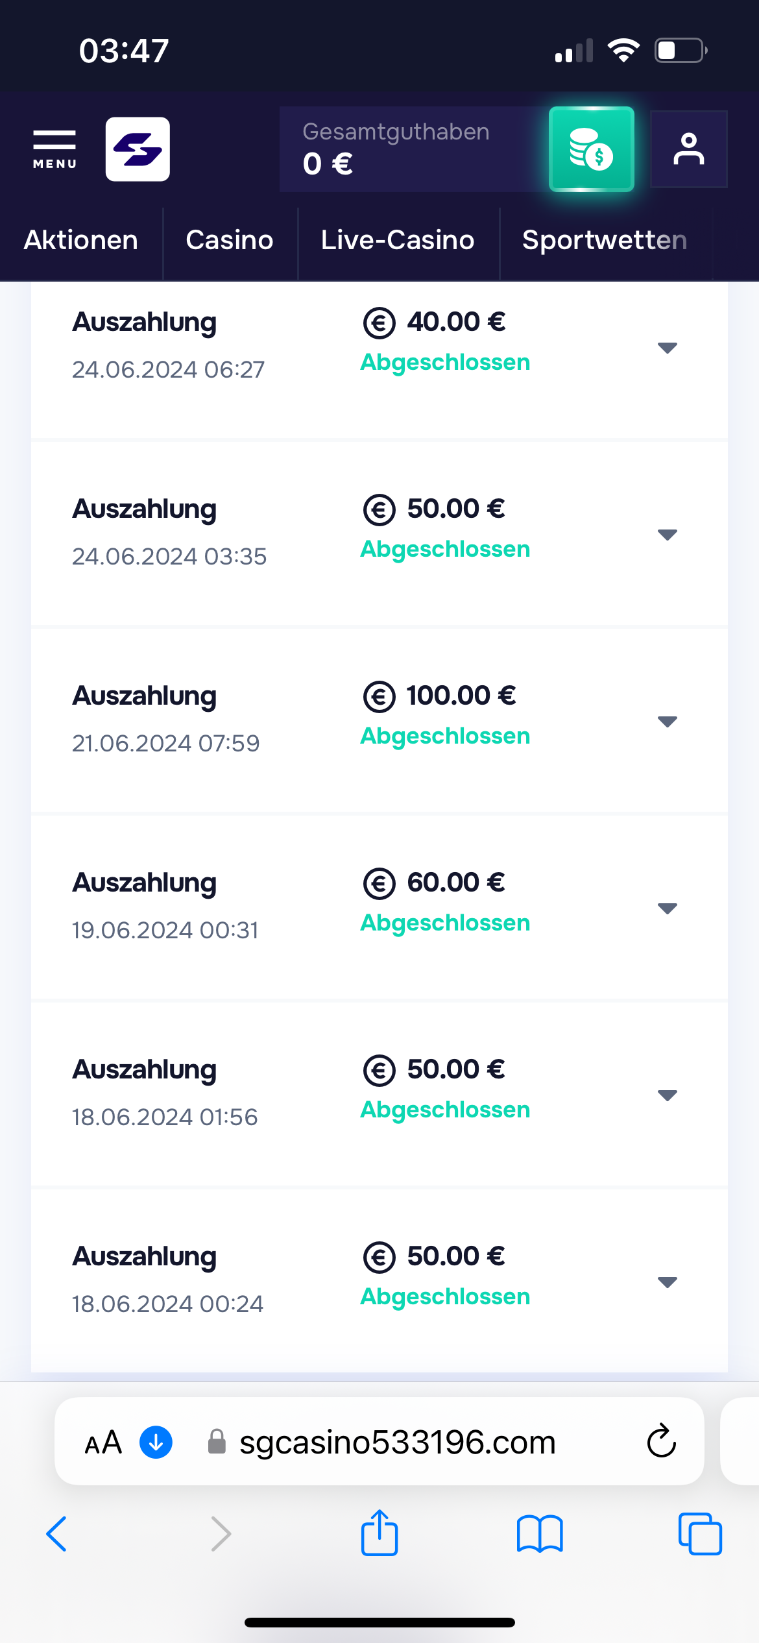Tap the blue downloads arrow icon
759x1643 pixels.
pyautogui.click(x=156, y=1442)
